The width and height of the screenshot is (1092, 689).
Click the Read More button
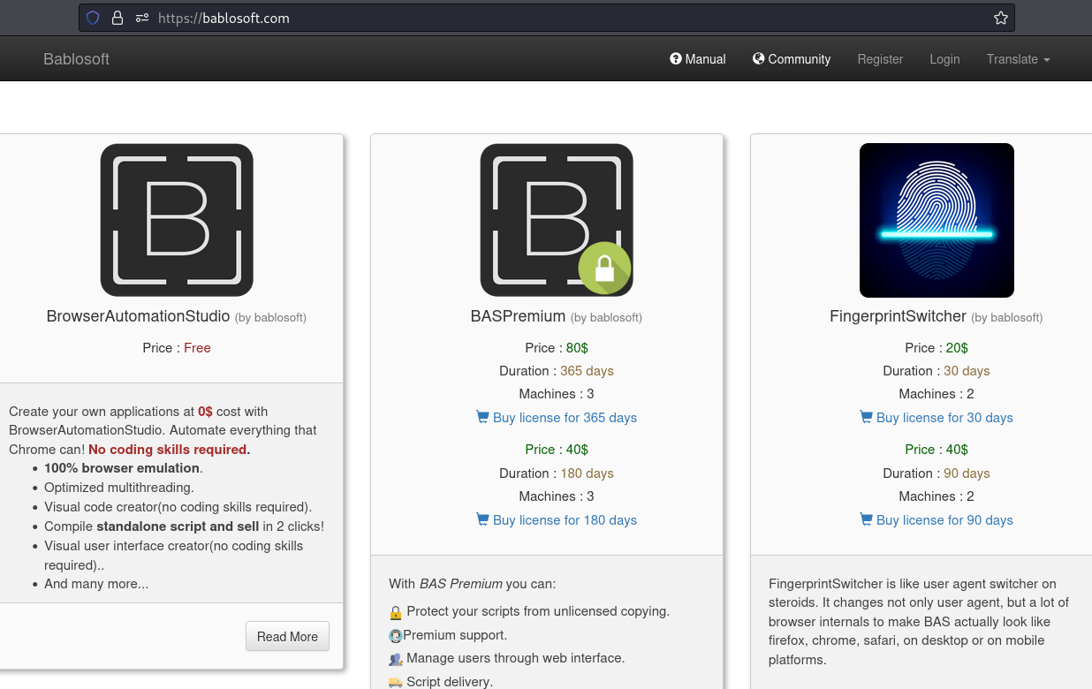coord(287,636)
